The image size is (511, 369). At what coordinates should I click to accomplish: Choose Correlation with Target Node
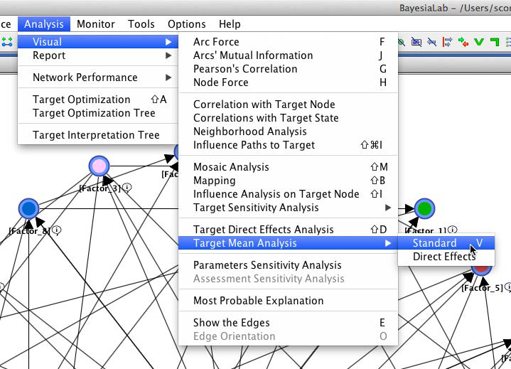point(288,105)
